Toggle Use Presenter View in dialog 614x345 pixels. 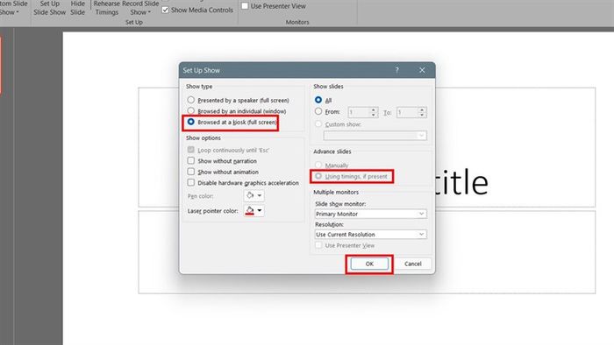(x=318, y=245)
